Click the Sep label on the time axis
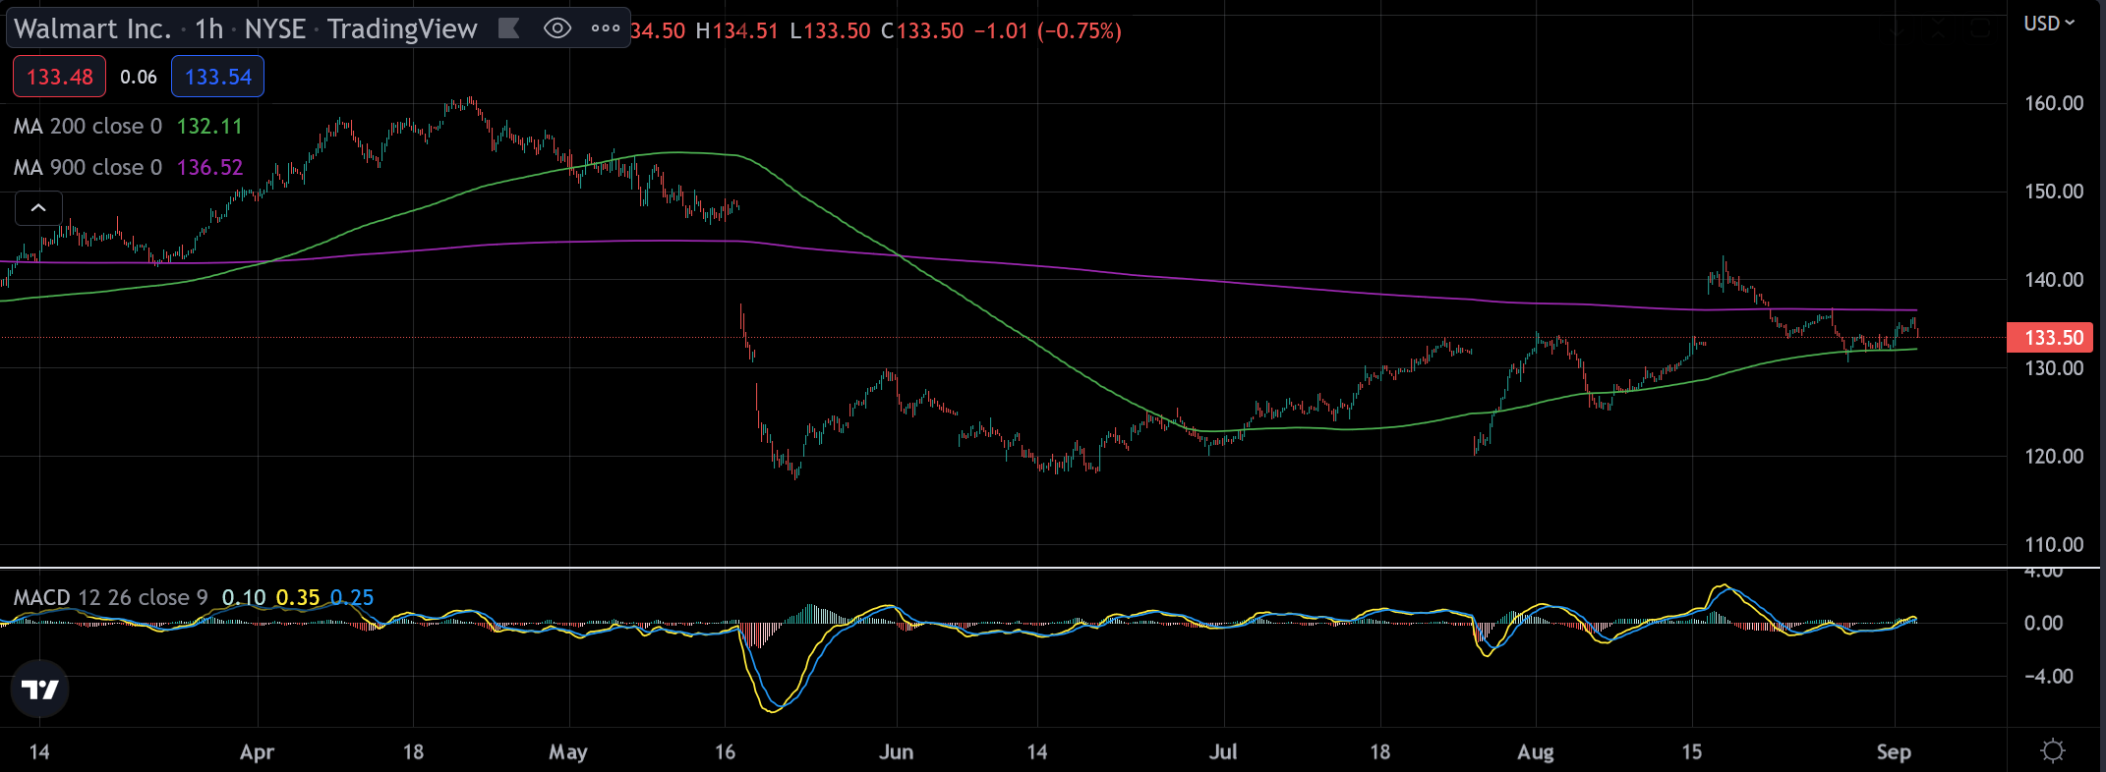 [x=1894, y=752]
